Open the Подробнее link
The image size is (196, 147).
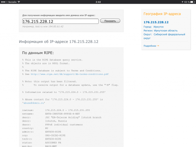[150, 46]
